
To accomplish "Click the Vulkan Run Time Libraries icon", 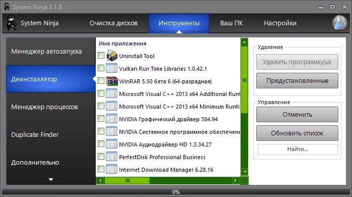I will tap(111, 68).
